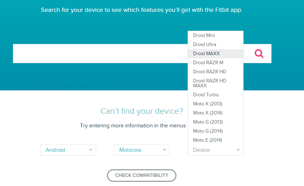Open the Motorola manufacturer dropdown
This screenshot has height=186, width=304.
pos(142,150)
